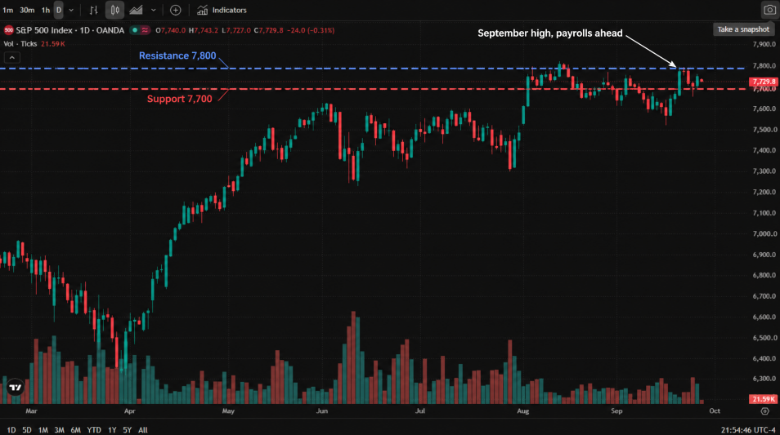Click the 7,500.0 price axis label
Image resolution: width=780 pixels, height=435 pixels.
point(764,130)
